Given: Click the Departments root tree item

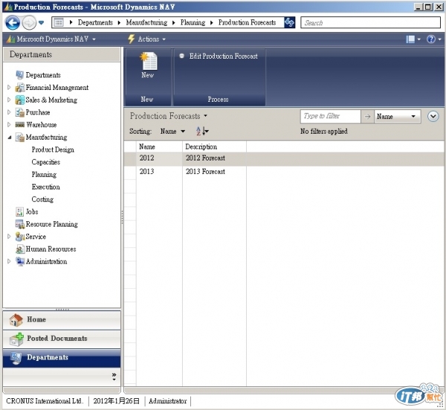Looking at the screenshot, I should tap(43, 75).
